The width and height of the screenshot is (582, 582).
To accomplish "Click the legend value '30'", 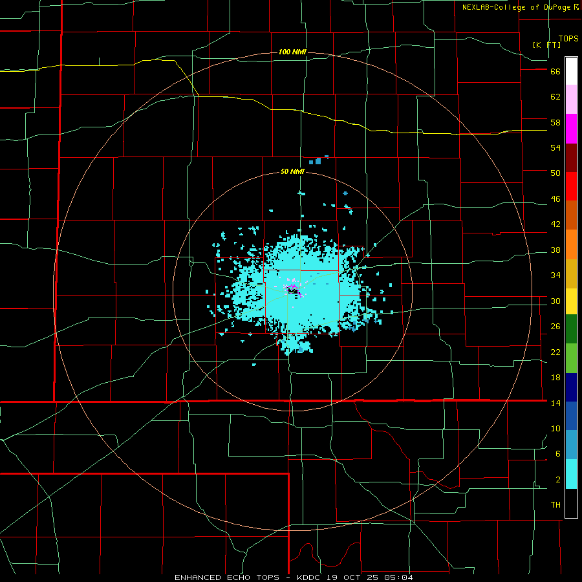I will 555,301.
